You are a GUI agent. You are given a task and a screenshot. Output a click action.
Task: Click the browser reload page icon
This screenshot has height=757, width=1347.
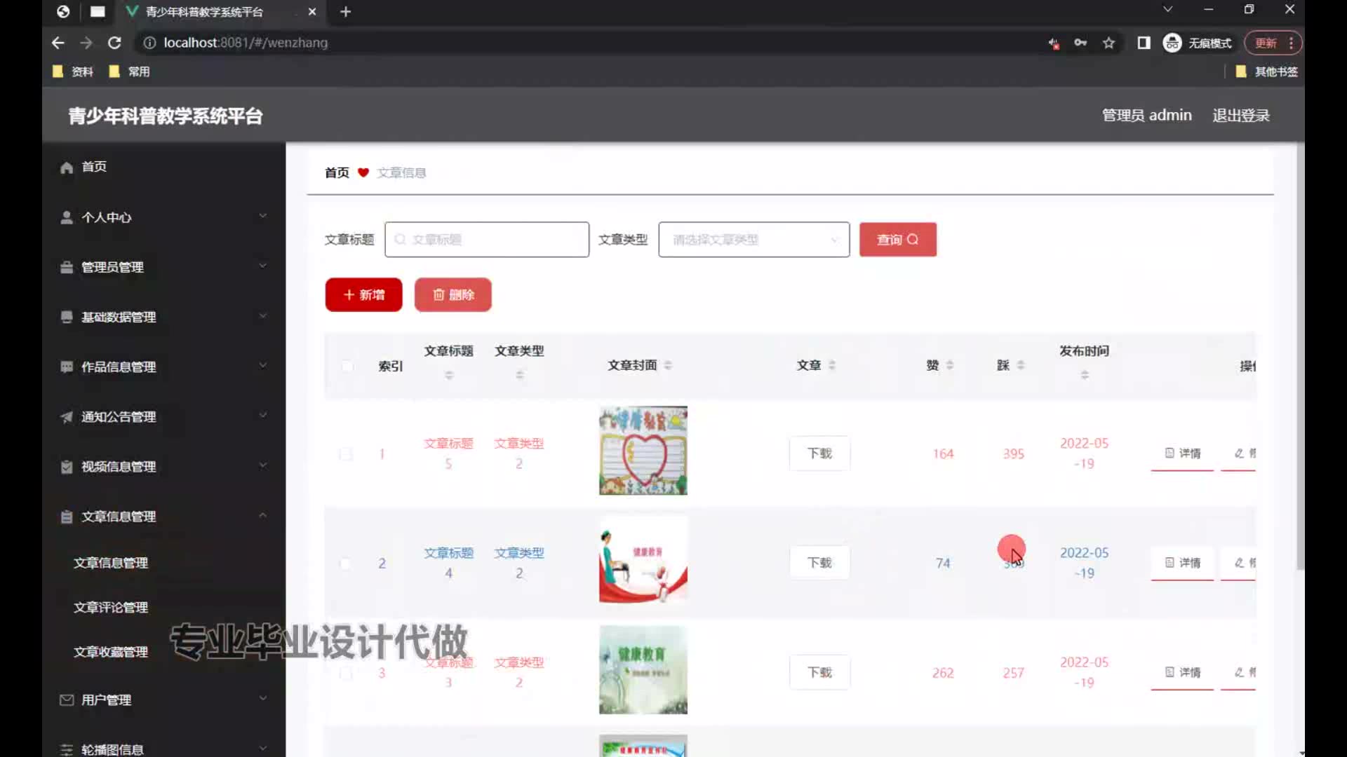click(x=114, y=43)
